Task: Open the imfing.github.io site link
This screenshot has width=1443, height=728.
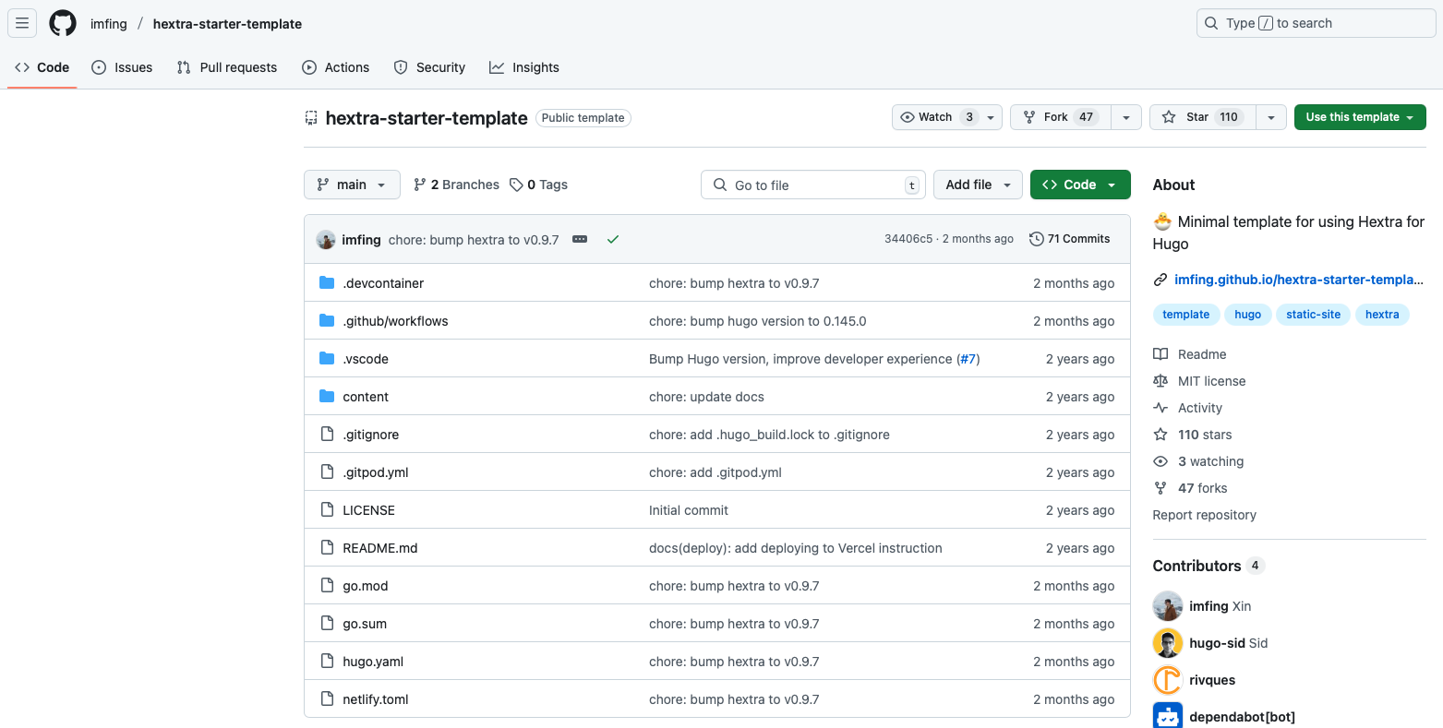Action: pos(1299,280)
